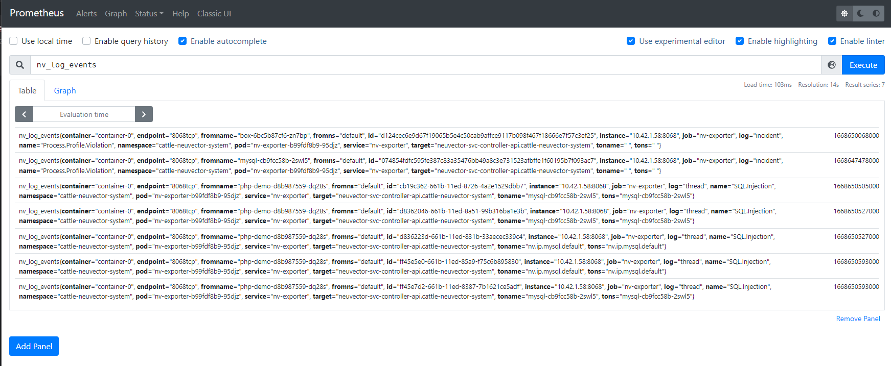
Task: Uncheck Use experimental editor
Action: (x=631, y=41)
